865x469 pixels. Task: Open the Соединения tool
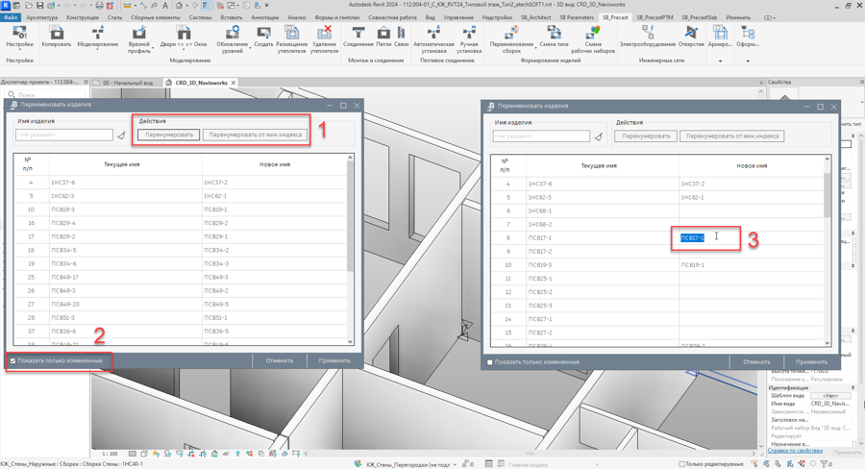pyautogui.click(x=358, y=36)
